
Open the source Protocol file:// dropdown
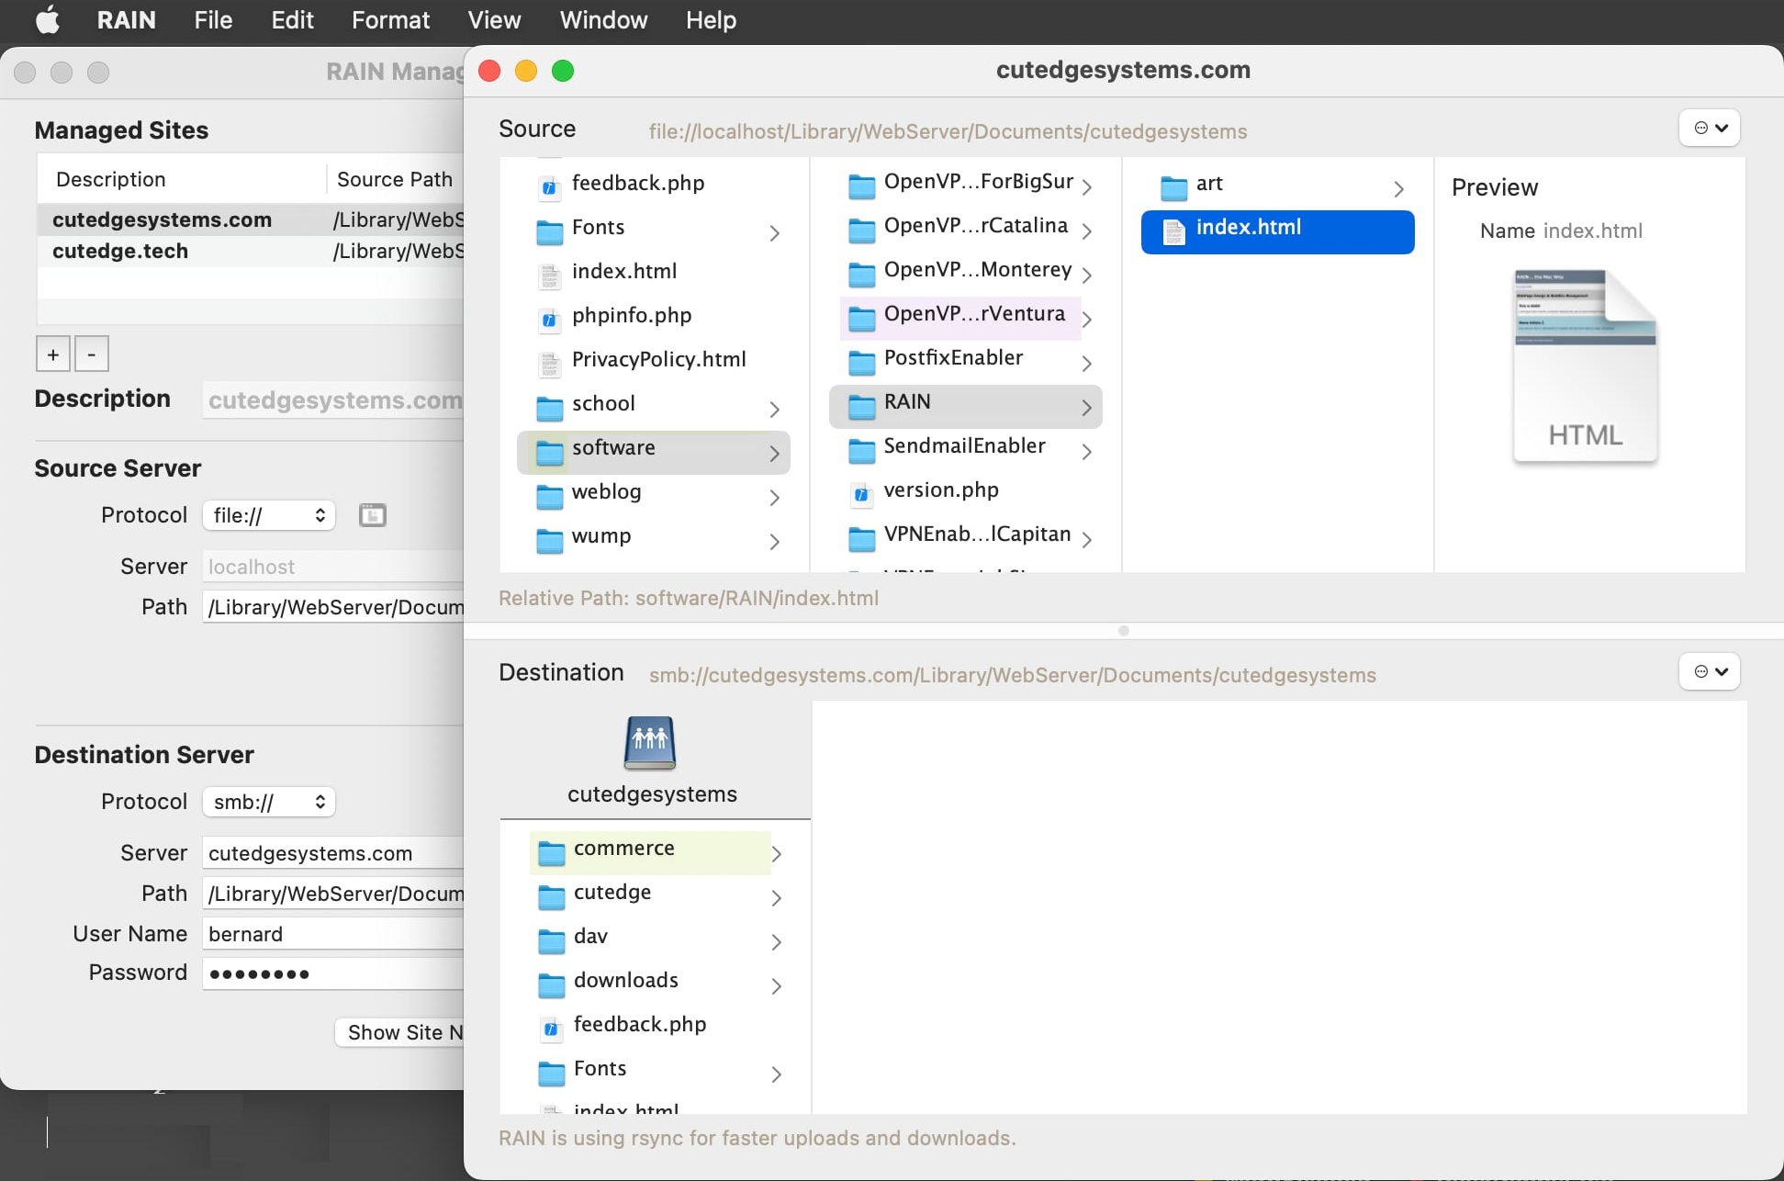tap(269, 515)
